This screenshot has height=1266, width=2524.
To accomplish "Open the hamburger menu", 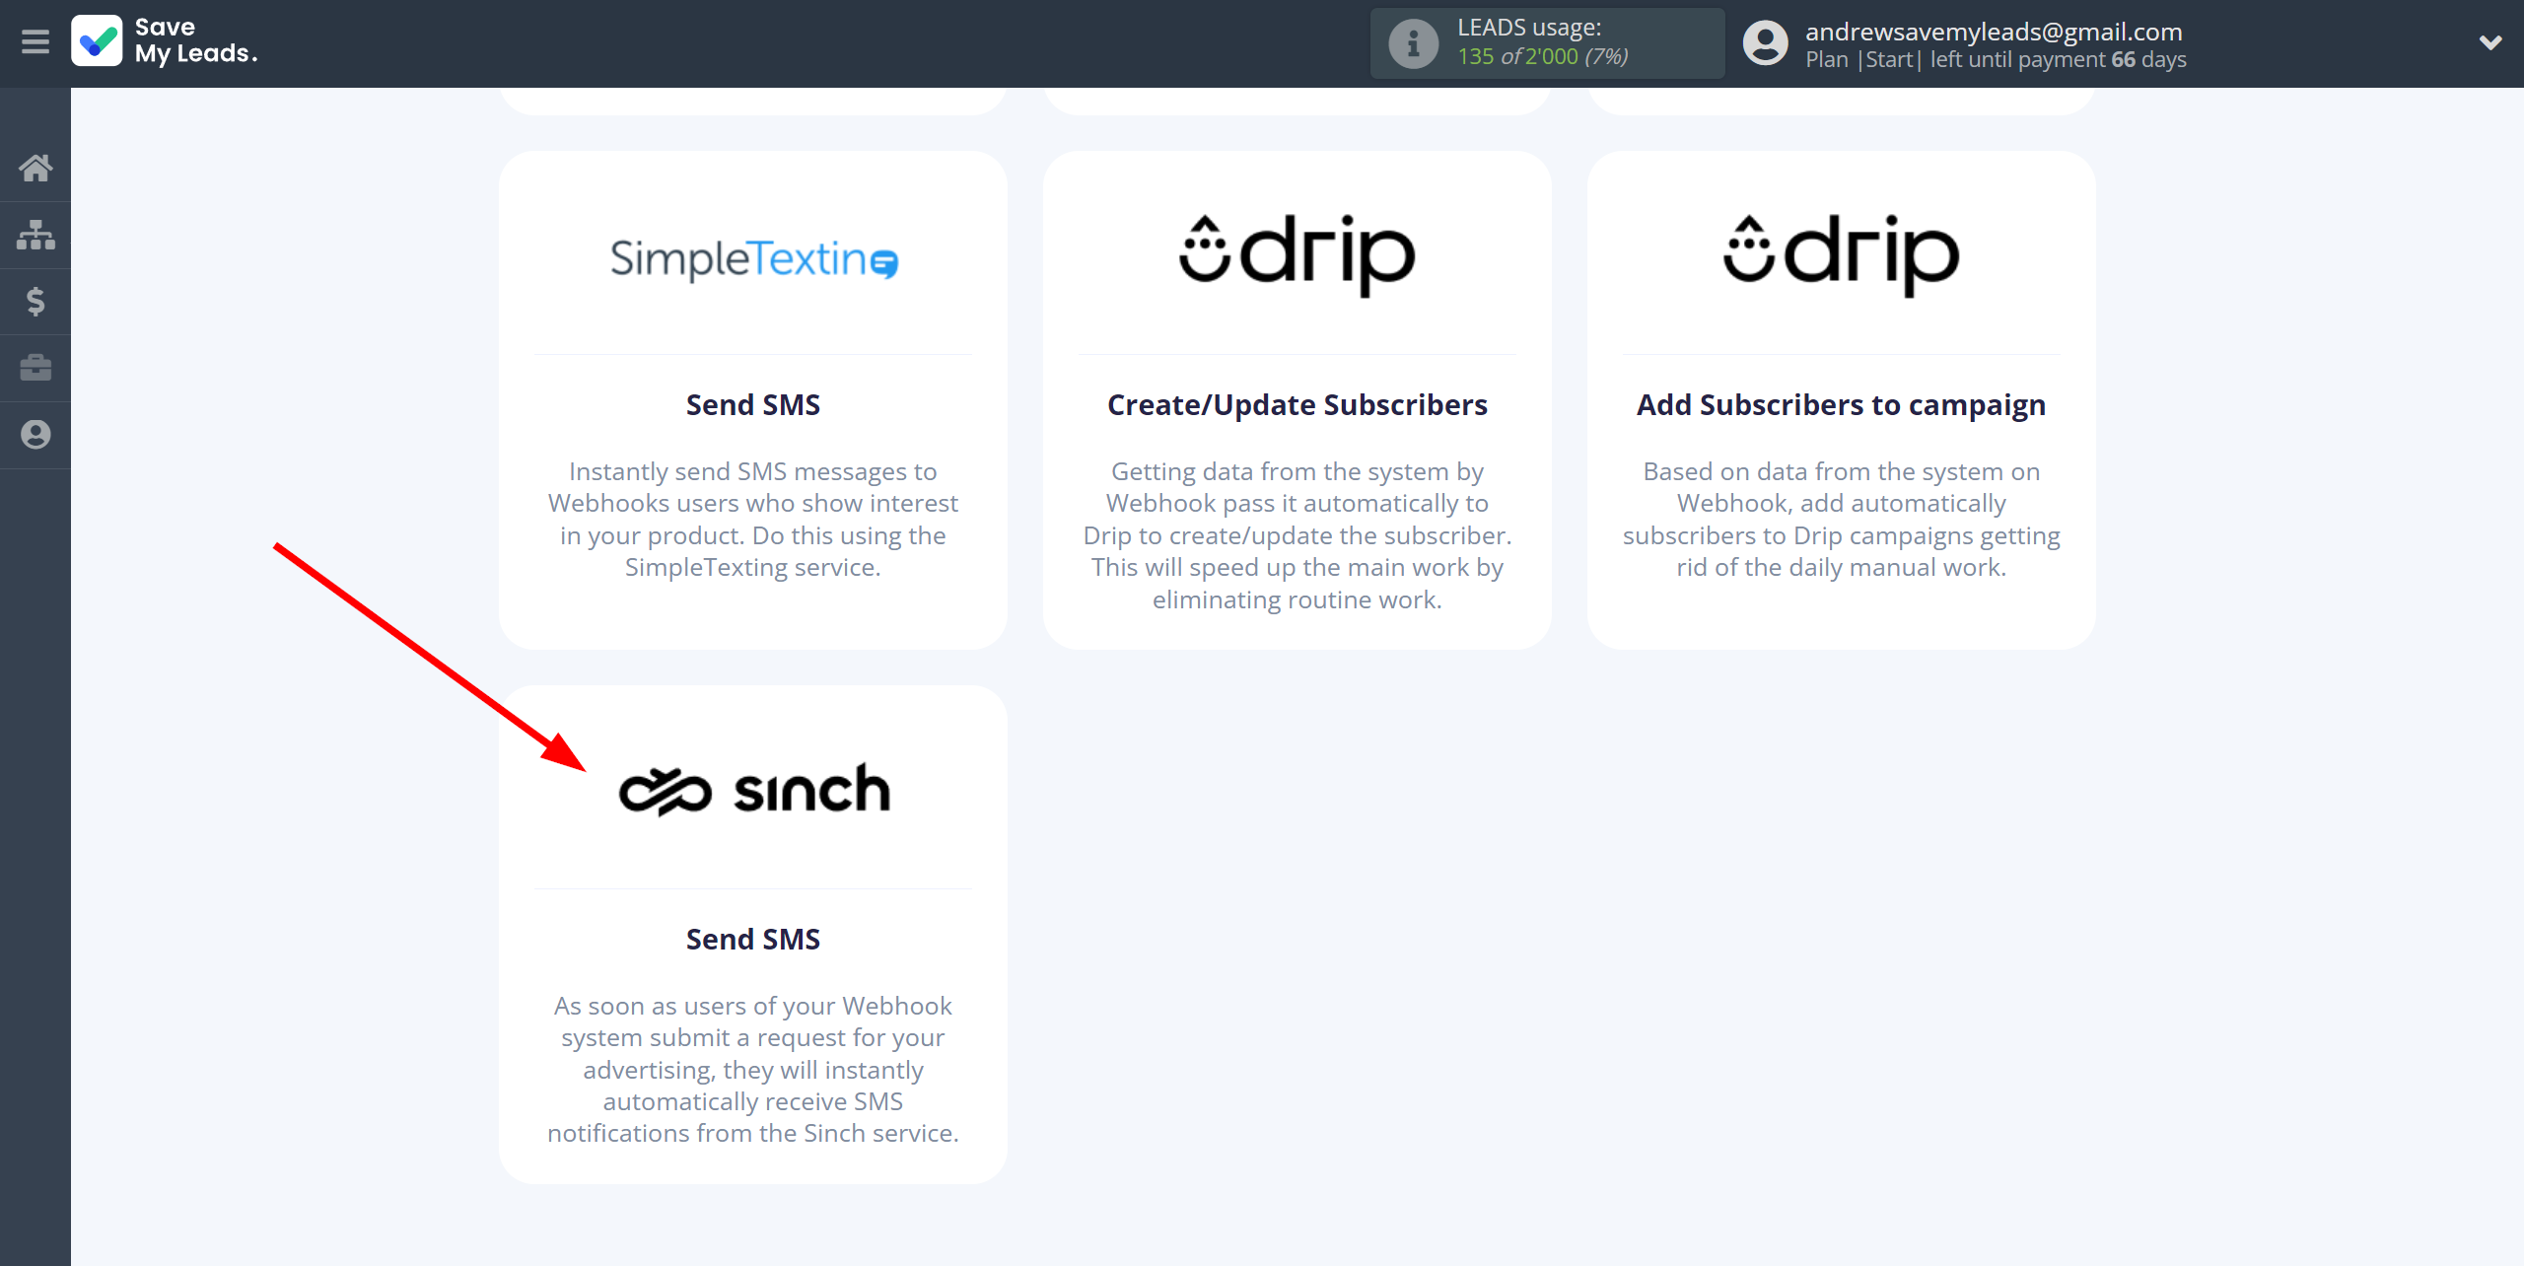I will tap(35, 42).
